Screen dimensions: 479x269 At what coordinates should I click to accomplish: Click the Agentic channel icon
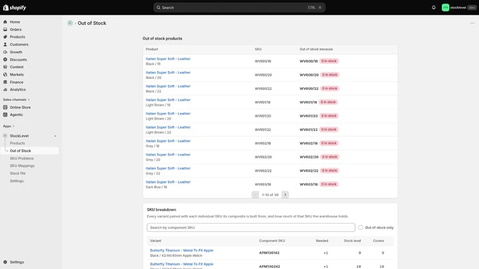[x=5, y=115]
